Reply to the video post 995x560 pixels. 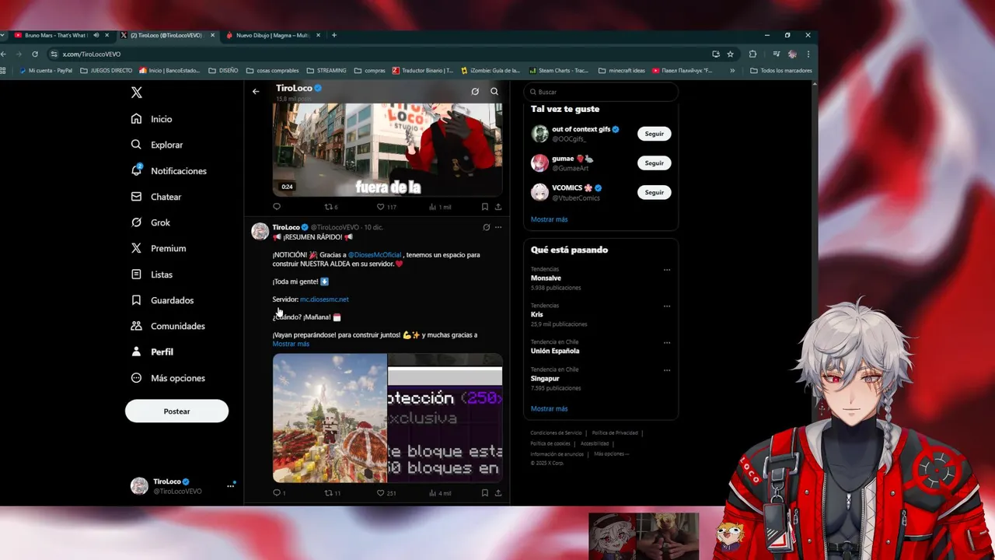277,207
